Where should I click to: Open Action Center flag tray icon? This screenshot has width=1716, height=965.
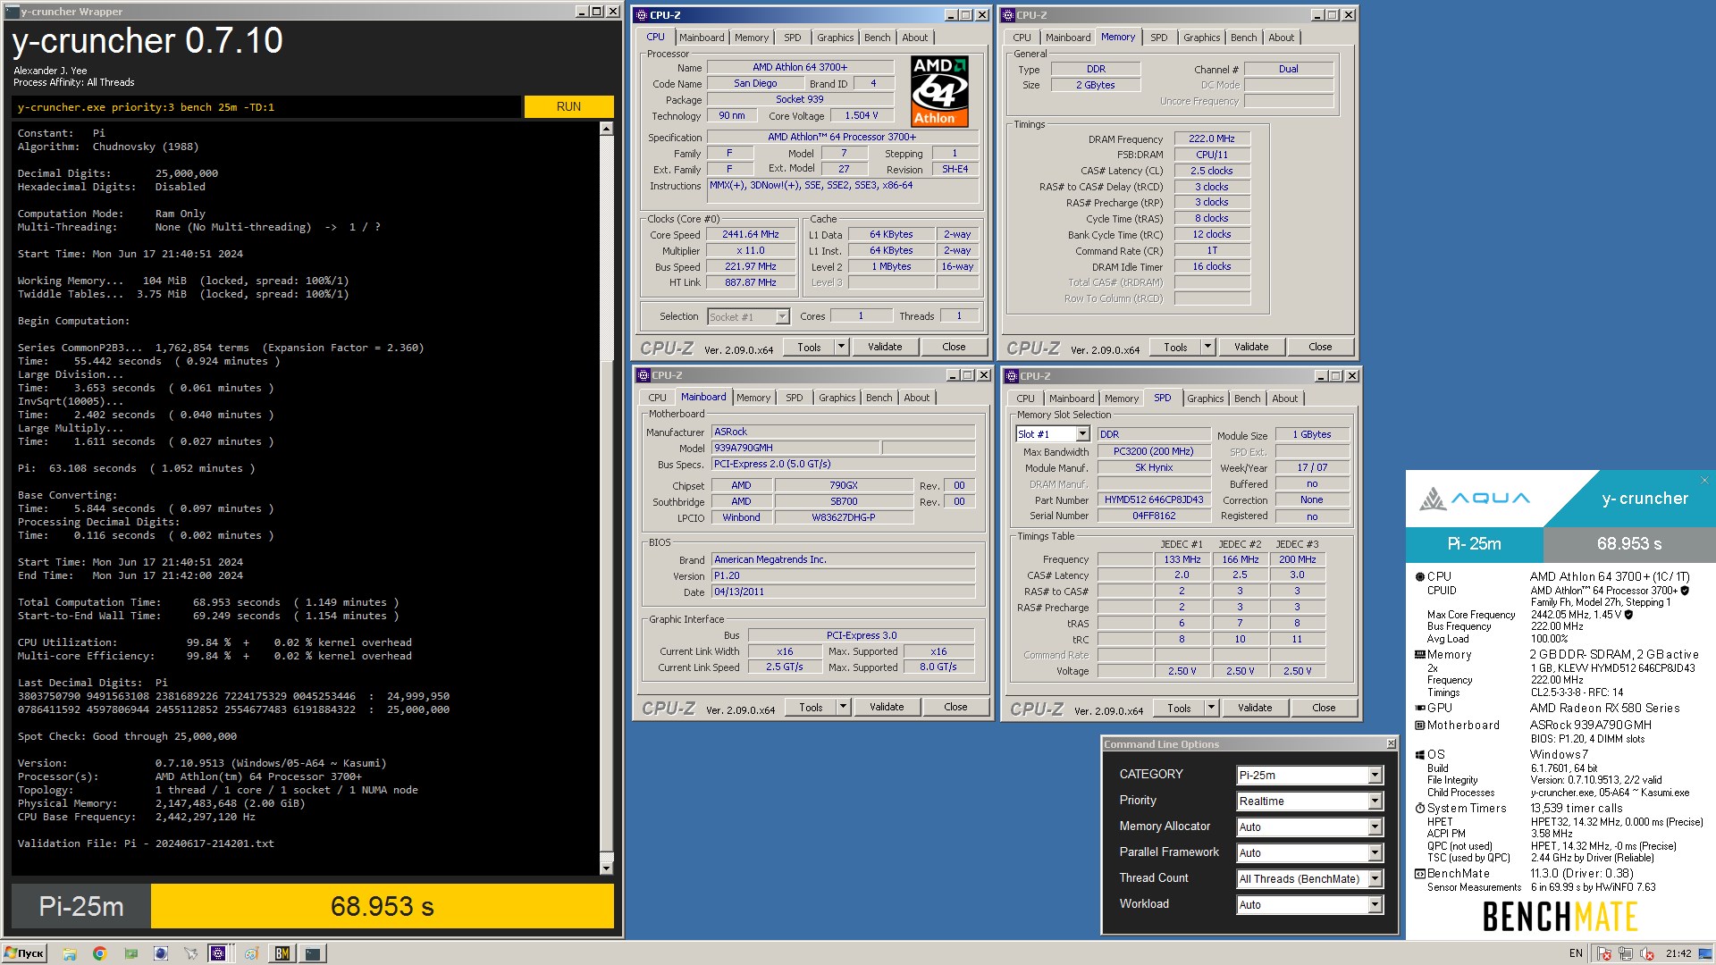[x=1604, y=953]
